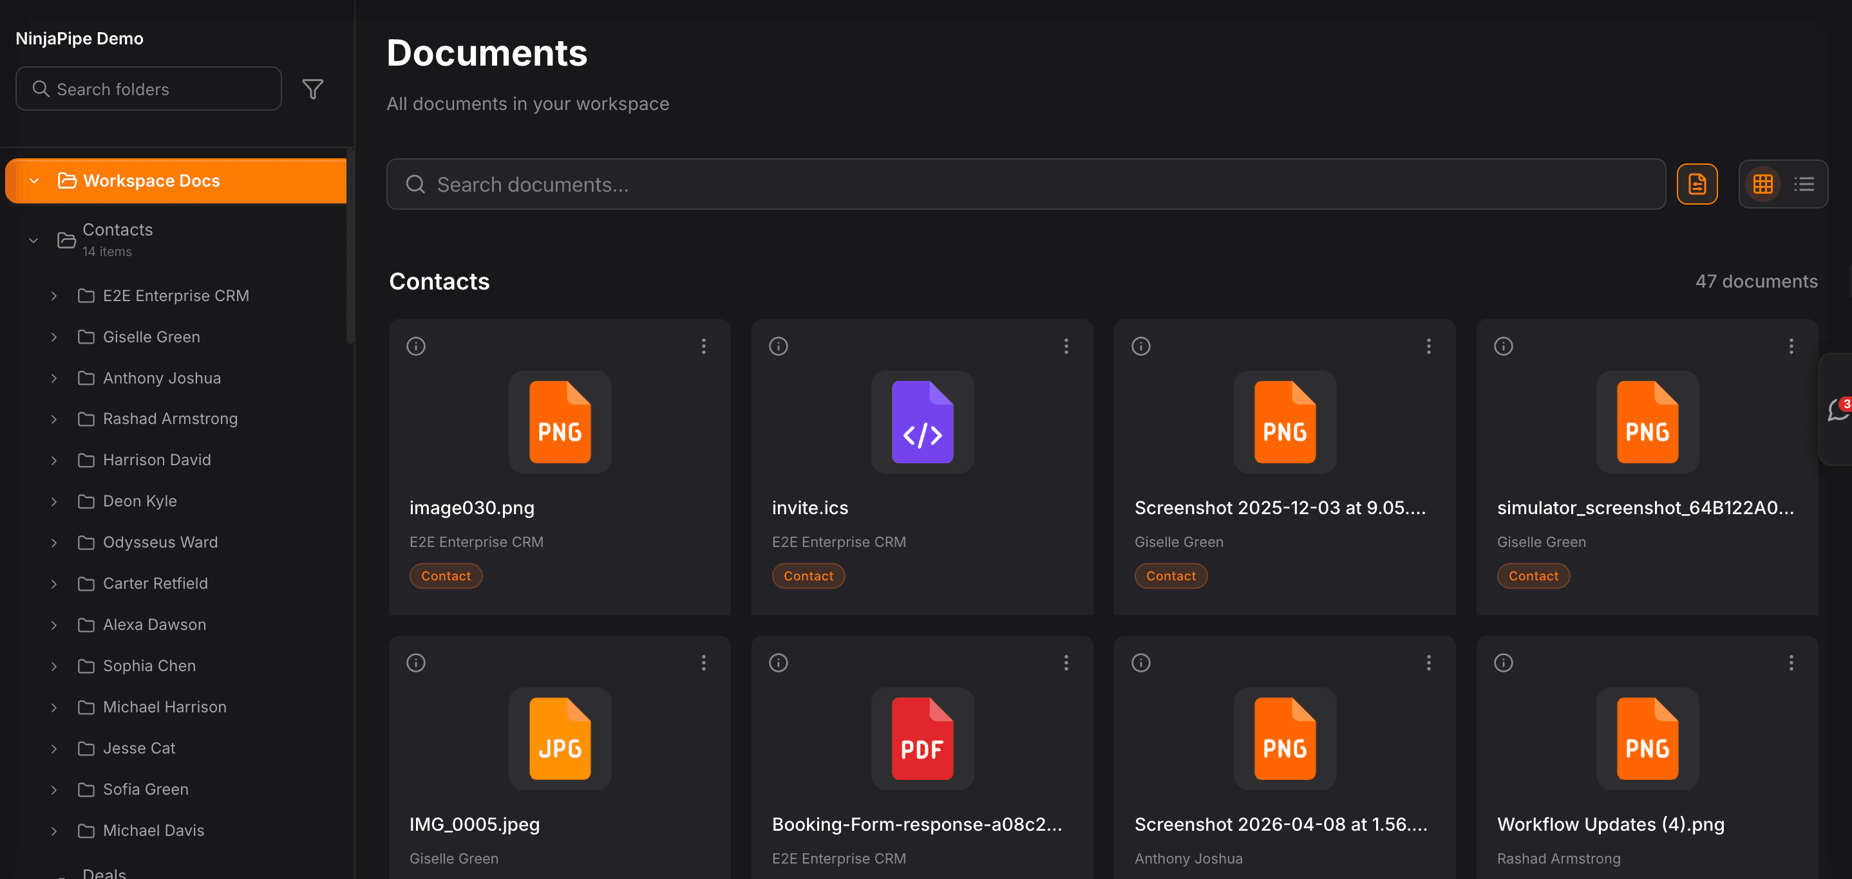View info icon on simulator_screenshot card

[1504, 346]
